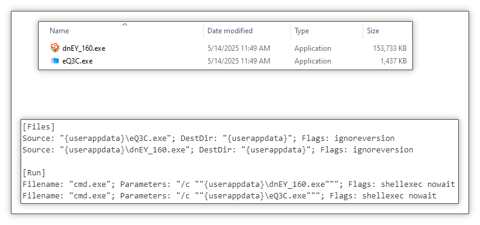The height and width of the screenshot is (225, 480).
Task: Sort files by the Name column
Action: [59, 31]
